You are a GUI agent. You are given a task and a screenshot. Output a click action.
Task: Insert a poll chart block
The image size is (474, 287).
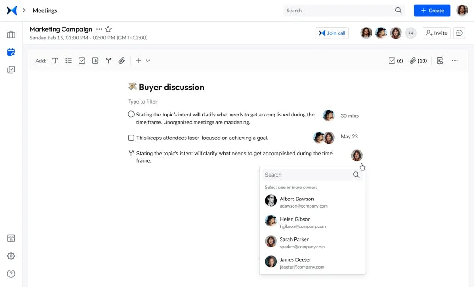[95, 61]
